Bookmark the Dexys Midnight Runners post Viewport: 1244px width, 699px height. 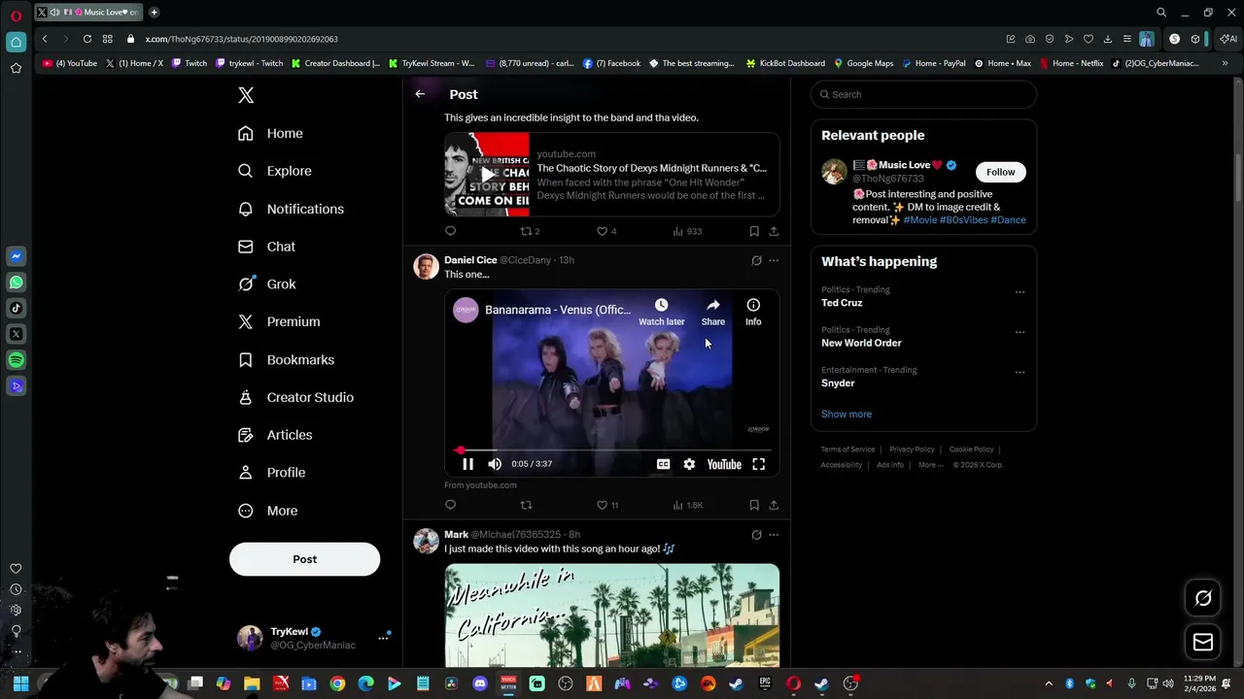(x=754, y=231)
